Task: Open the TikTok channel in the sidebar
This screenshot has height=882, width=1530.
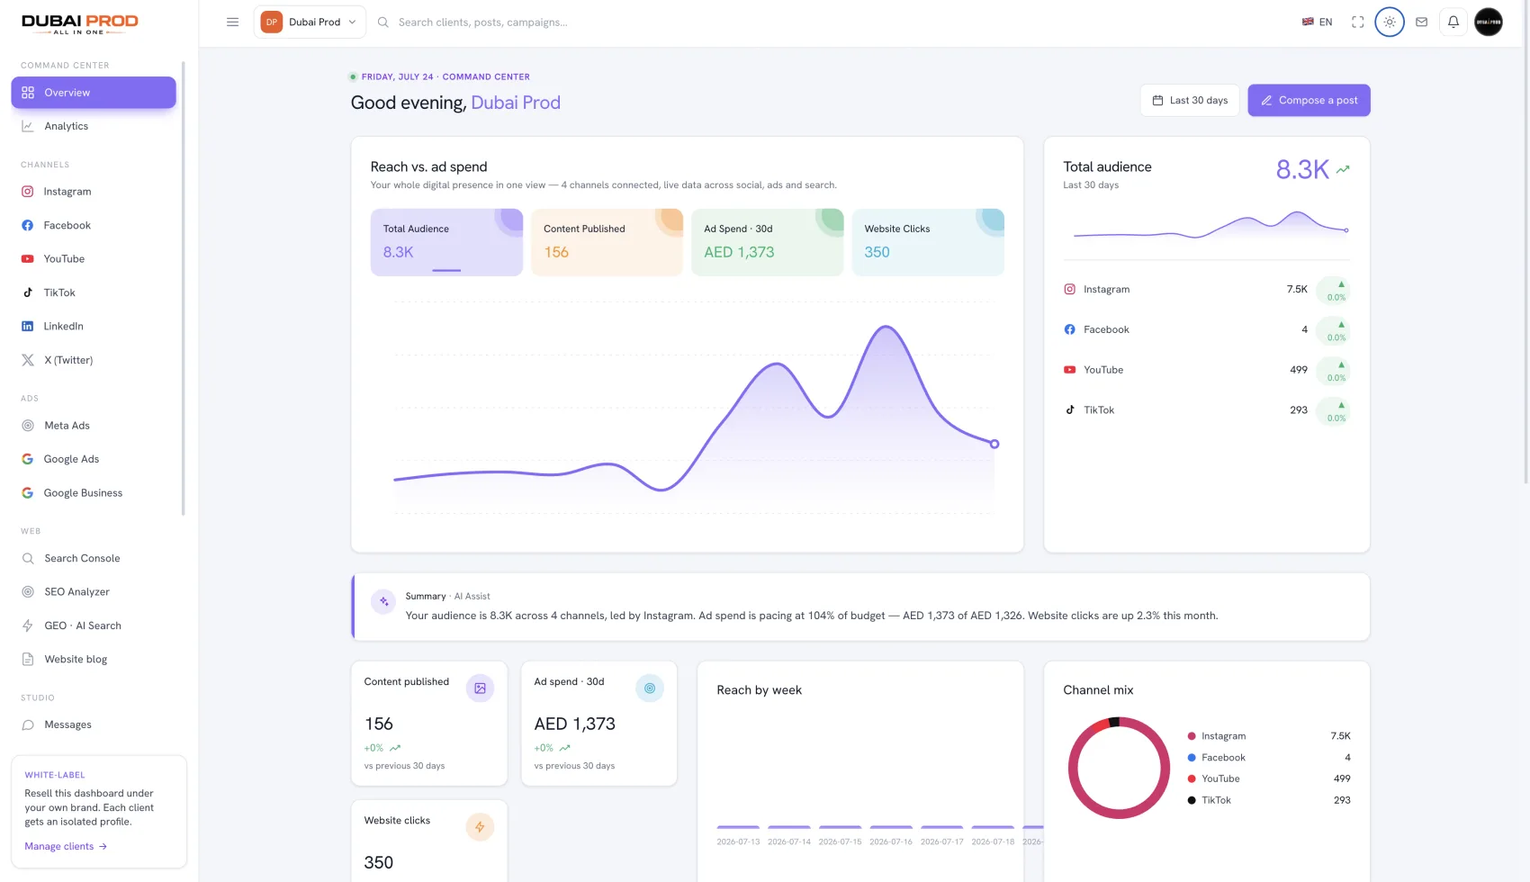Action: coord(94,292)
